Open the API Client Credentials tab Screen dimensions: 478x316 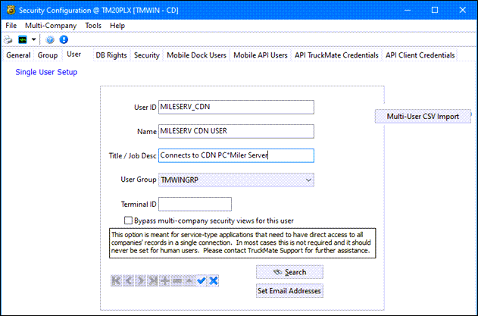point(420,55)
